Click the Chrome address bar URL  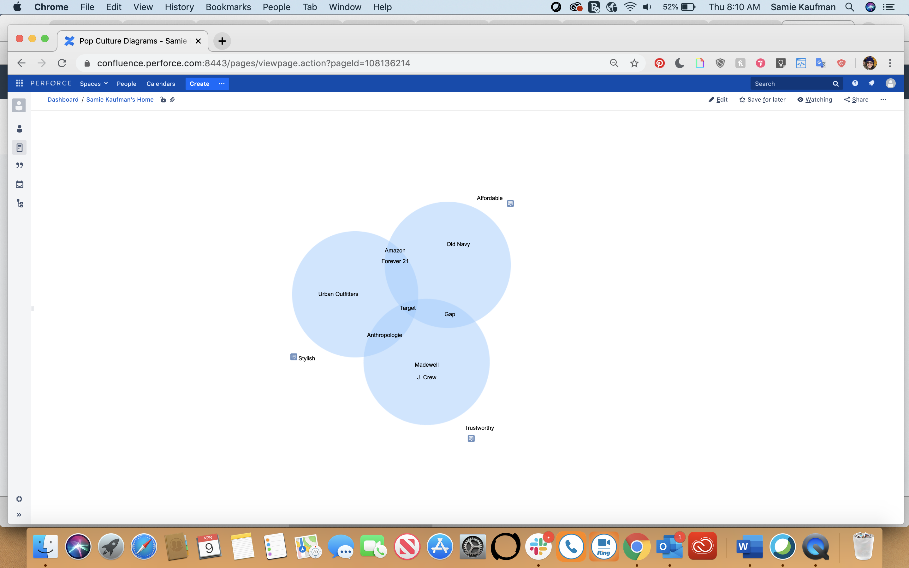pos(253,63)
